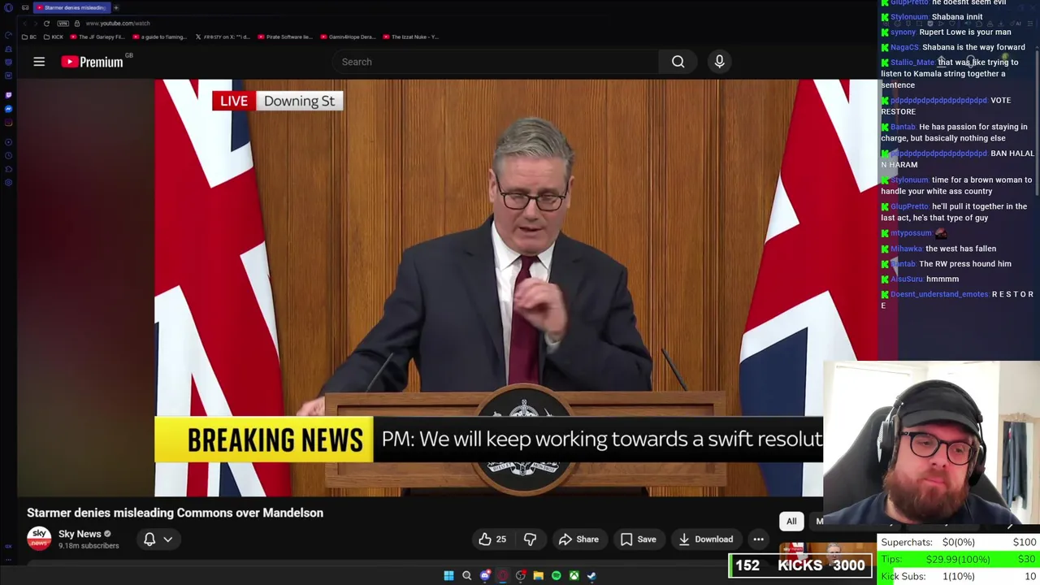Open Opera GX from the taskbar
The width and height of the screenshot is (1040, 585).
coord(502,576)
